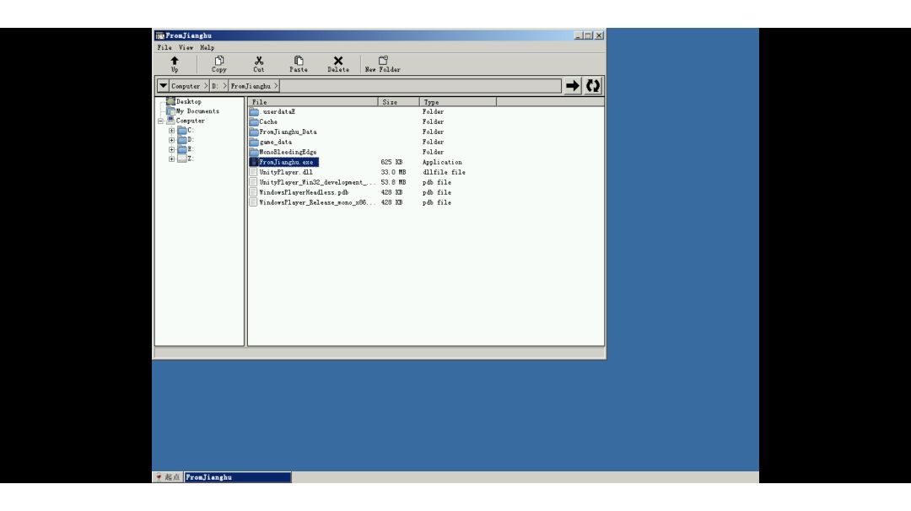Image resolution: width=911 pixels, height=511 pixels.
Task: Click the Computer breadcrumb segment
Action: click(186, 86)
